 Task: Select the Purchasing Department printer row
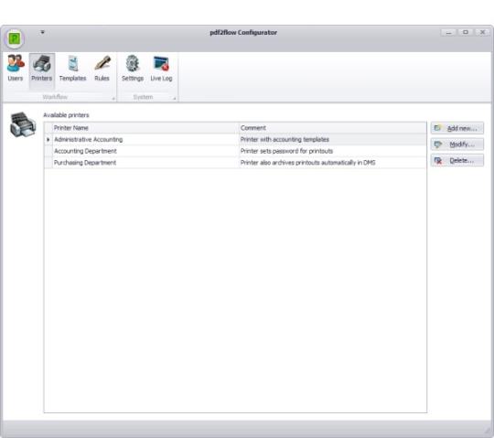click(x=235, y=163)
